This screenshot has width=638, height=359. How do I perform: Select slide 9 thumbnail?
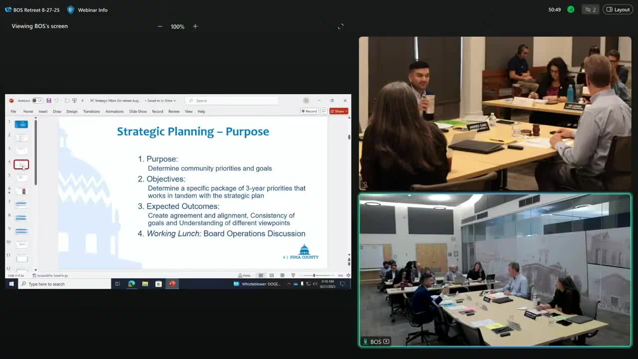[21, 231]
